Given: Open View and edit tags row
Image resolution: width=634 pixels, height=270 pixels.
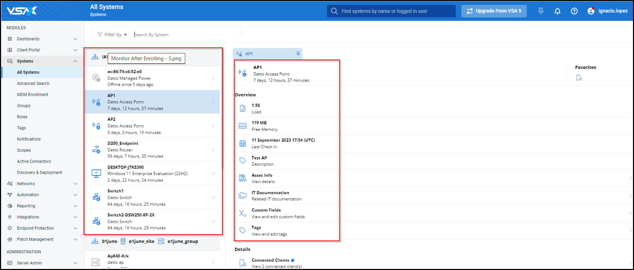Looking at the screenshot, I should (x=434, y=231).
